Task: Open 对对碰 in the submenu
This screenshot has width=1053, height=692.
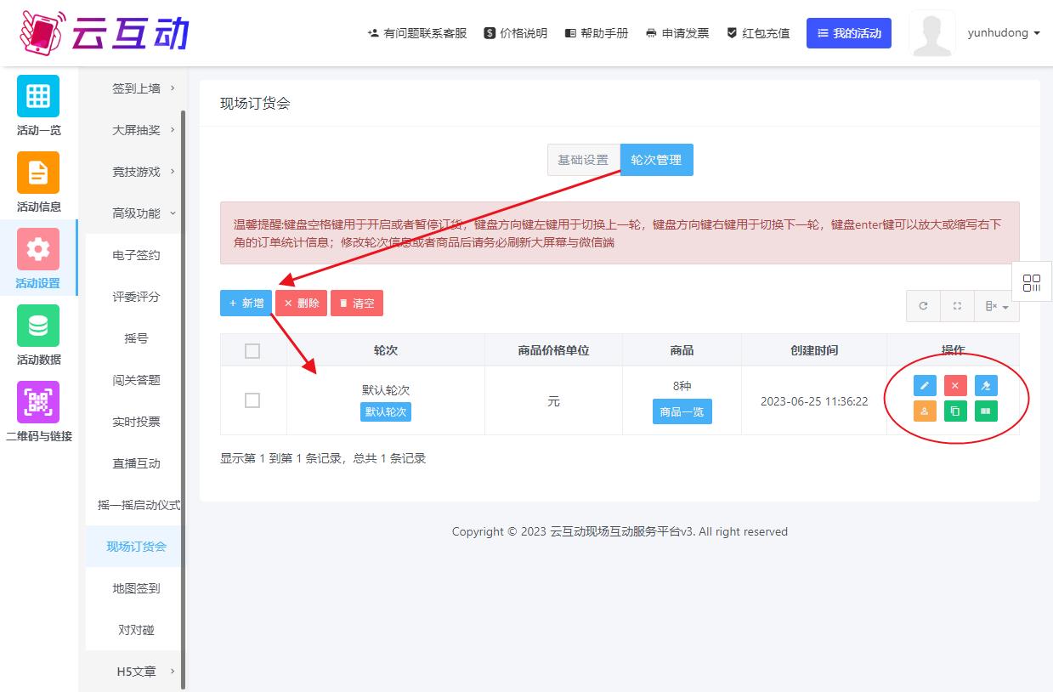Action: (x=136, y=630)
